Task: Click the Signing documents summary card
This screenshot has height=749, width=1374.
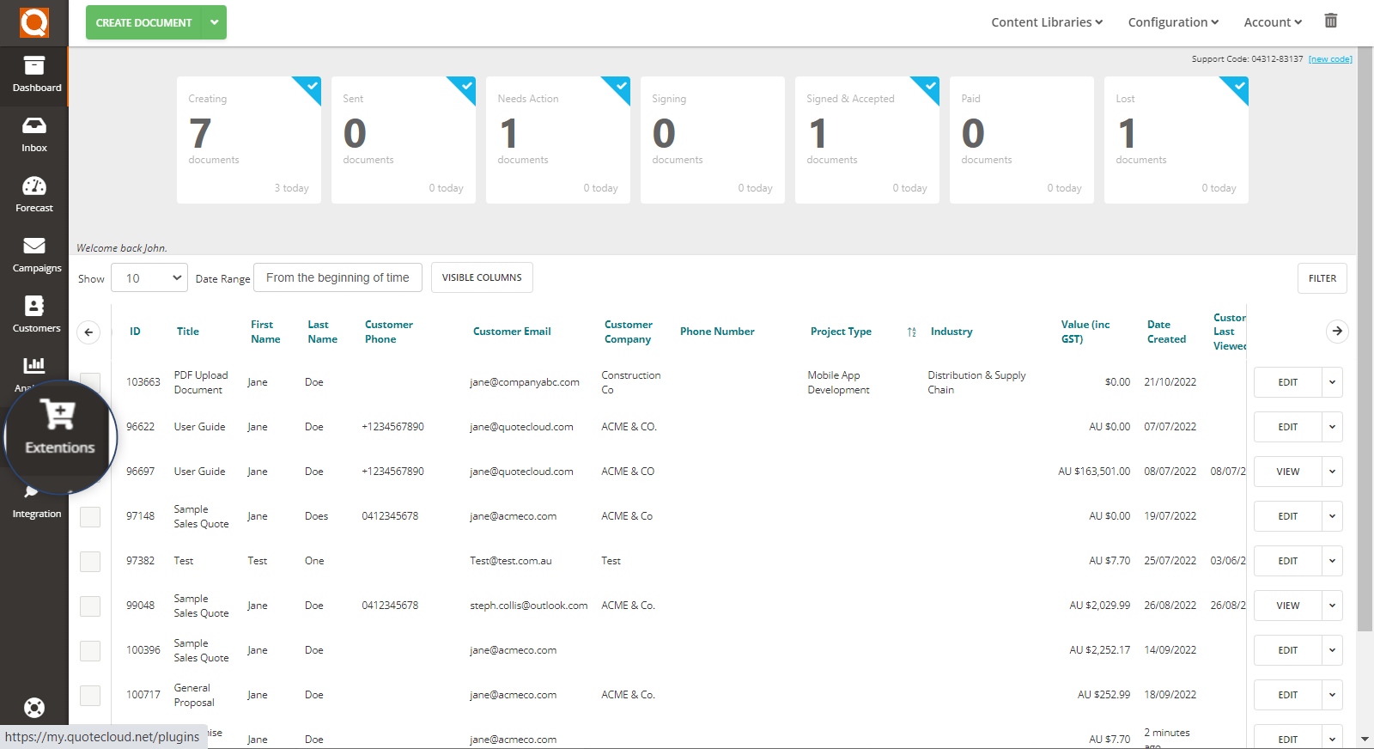Action: pyautogui.click(x=713, y=140)
